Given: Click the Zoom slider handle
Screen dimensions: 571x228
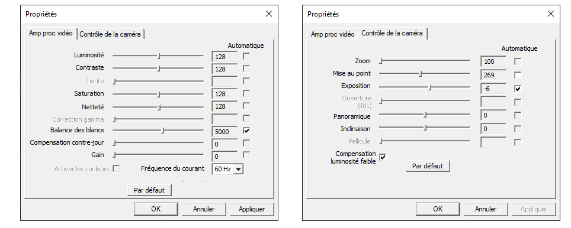Looking at the screenshot, I should pos(381,61).
